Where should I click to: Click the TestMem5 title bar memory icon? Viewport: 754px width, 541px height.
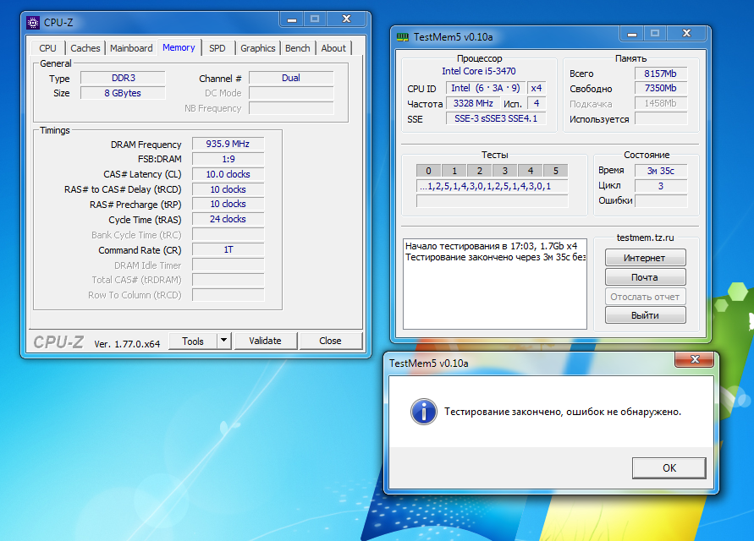coord(403,37)
